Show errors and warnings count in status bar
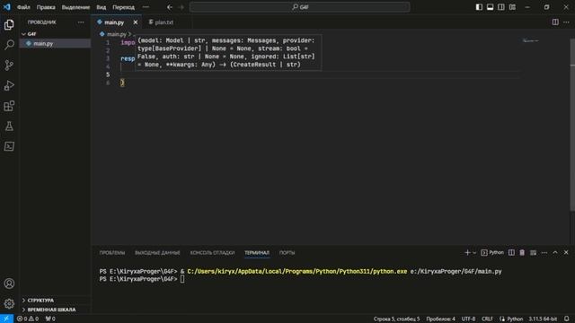This screenshot has height=323, width=575. tap(28, 319)
